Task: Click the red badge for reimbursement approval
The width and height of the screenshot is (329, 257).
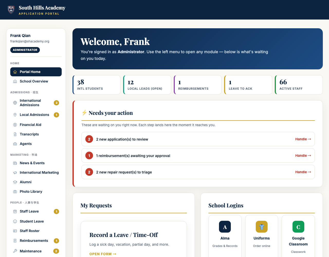Action: (89, 156)
